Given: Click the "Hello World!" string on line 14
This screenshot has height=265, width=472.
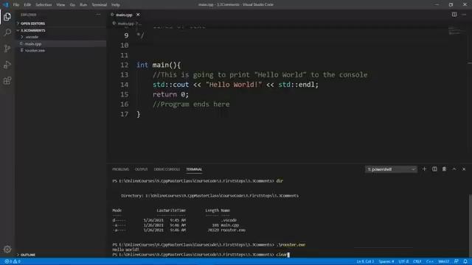Looking at the screenshot, I should click(x=234, y=85).
